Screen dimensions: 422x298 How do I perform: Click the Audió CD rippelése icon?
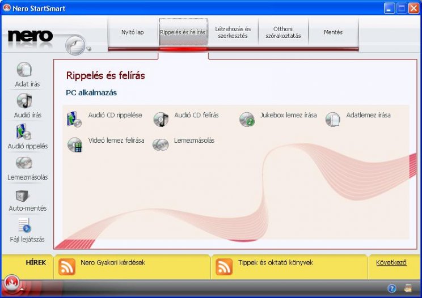click(x=74, y=119)
